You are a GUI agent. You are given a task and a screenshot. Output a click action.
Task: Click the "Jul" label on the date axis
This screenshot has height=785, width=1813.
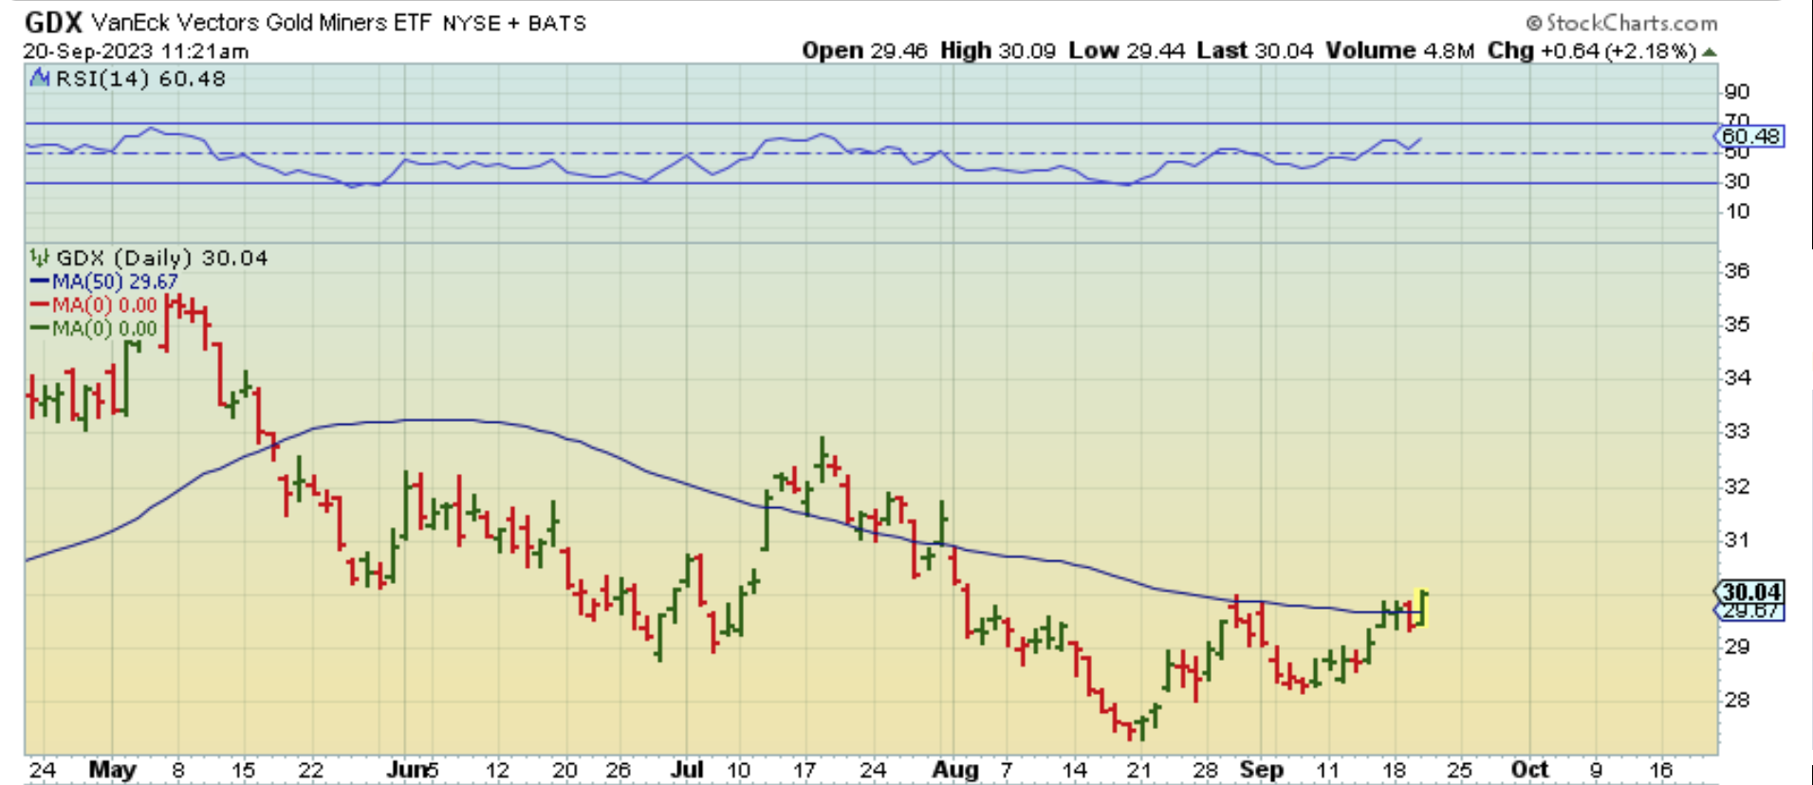(x=687, y=770)
